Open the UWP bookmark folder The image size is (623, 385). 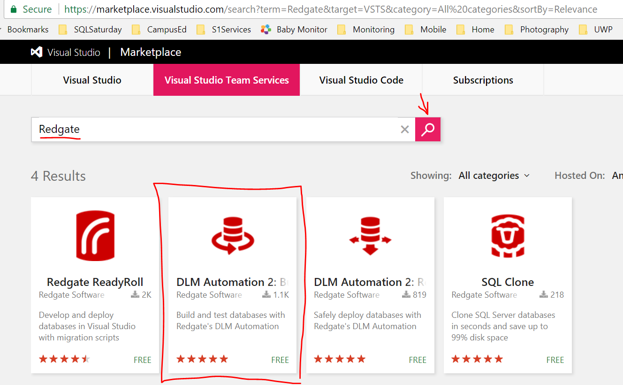coord(596,30)
